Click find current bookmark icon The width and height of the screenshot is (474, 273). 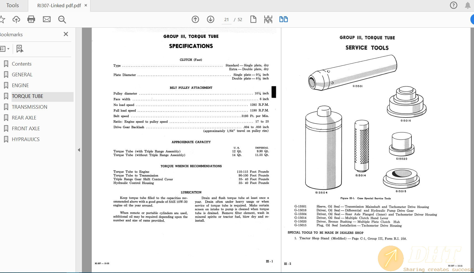point(20,49)
